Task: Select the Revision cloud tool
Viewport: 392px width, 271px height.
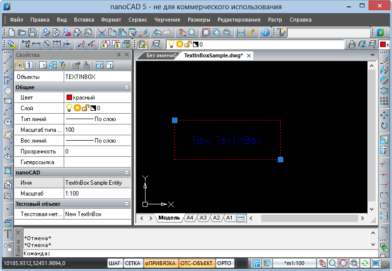Action: pyautogui.click(x=8, y=135)
